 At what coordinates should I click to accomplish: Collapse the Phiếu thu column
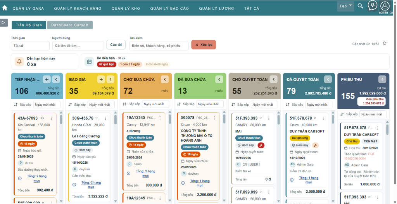(x=382, y=79)
